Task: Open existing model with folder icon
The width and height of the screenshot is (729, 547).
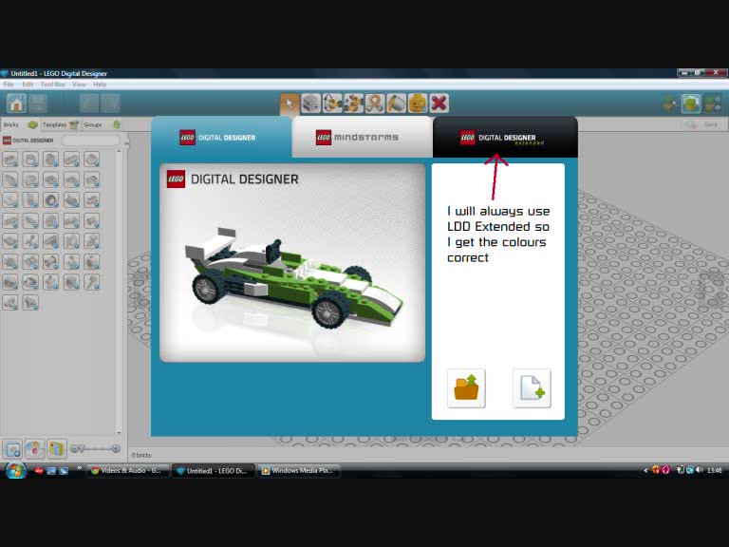Action: point(466,388)
